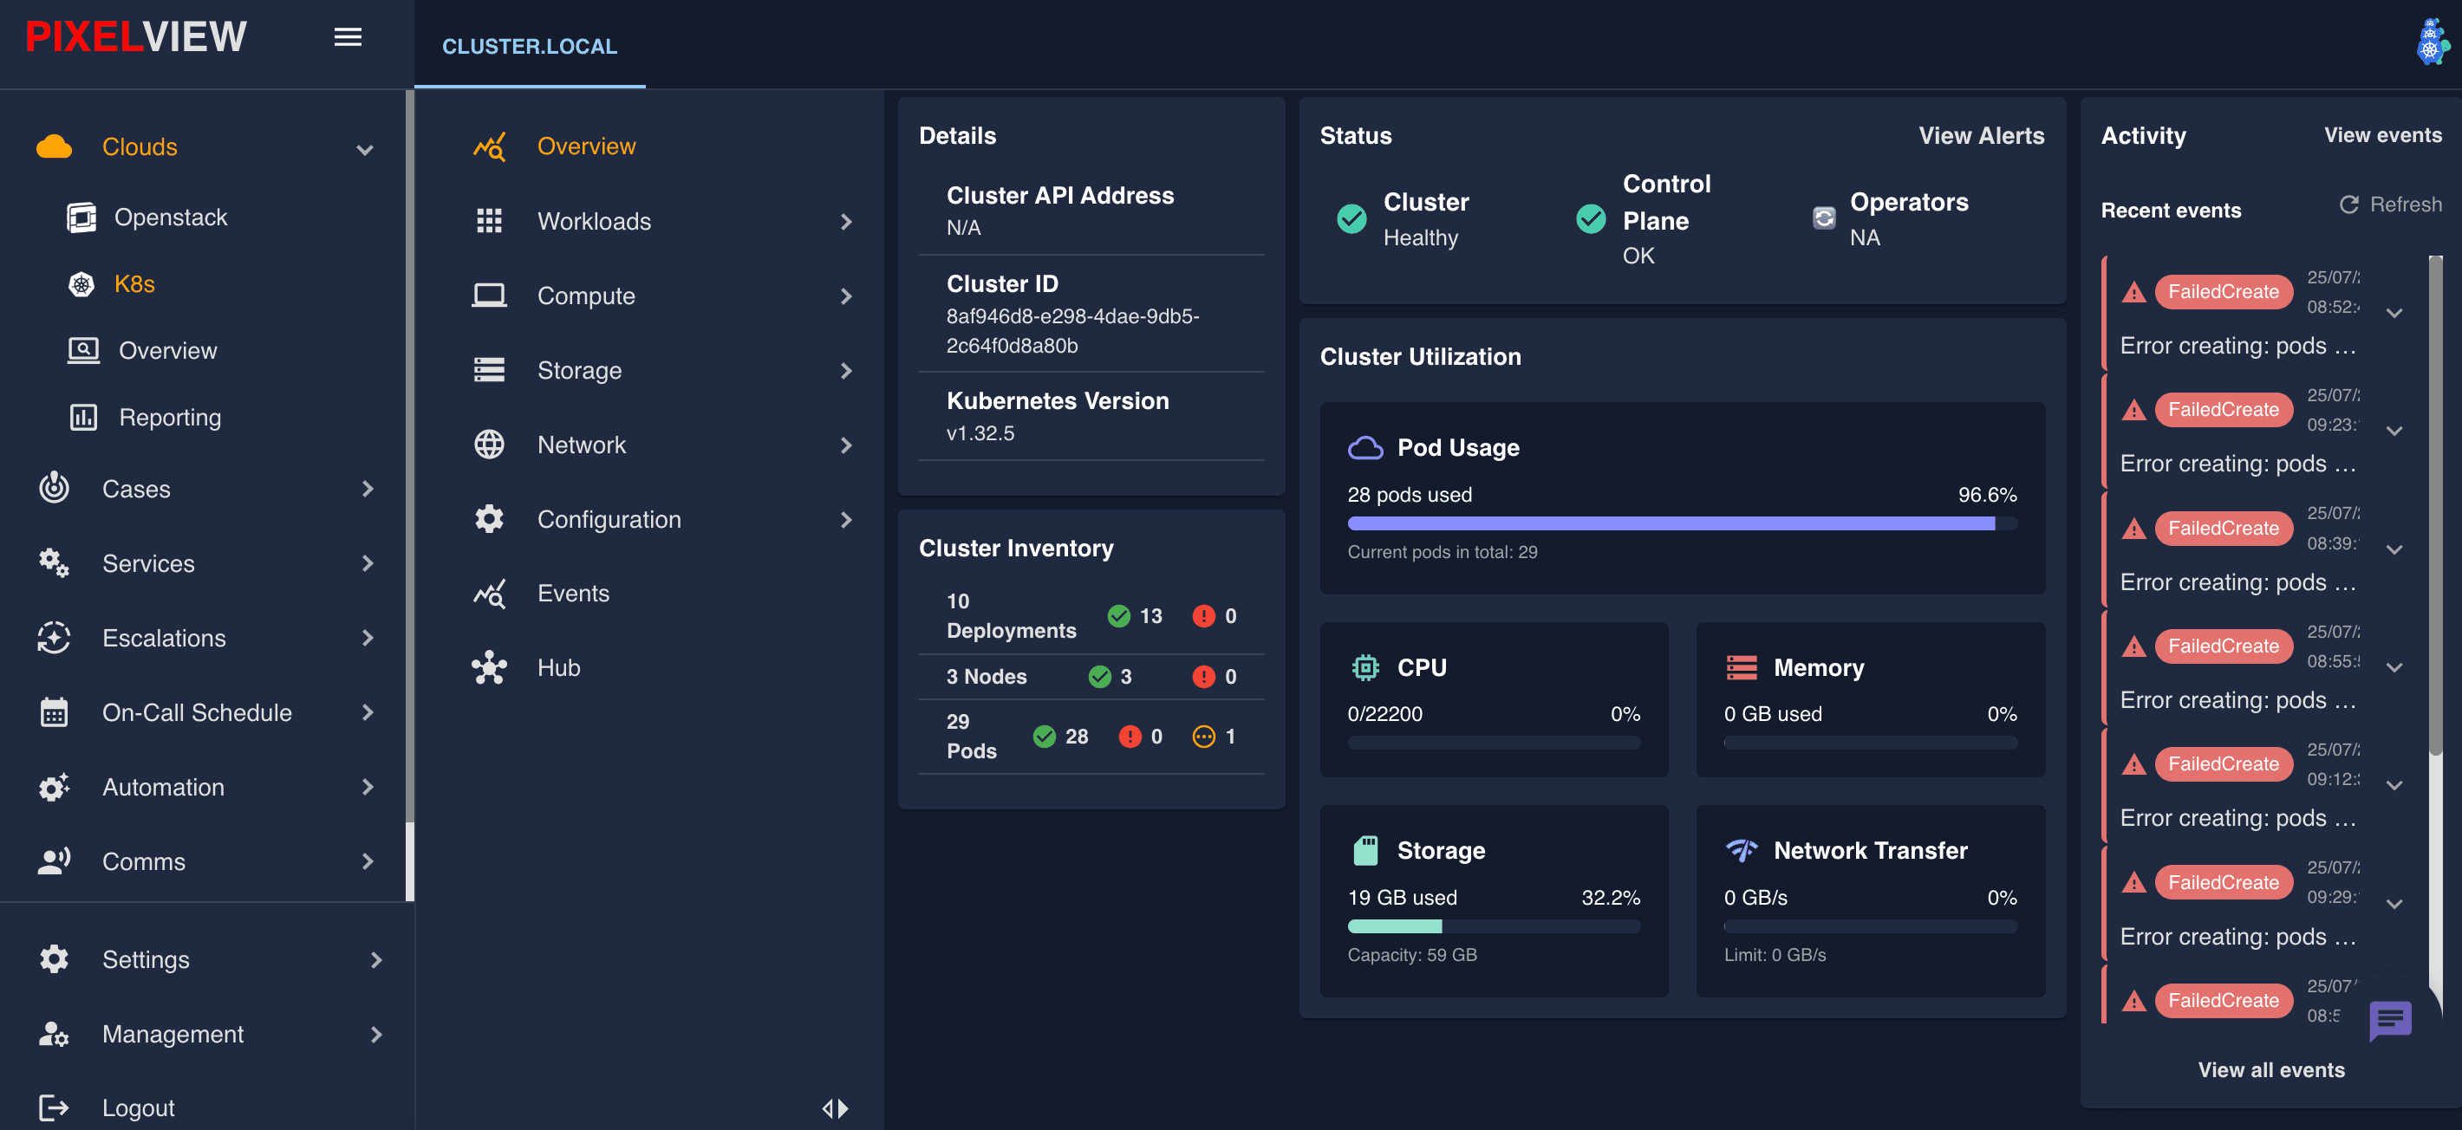Click the Workloads grid icon
The image size is (2462, 1130).
pos(488,222)
